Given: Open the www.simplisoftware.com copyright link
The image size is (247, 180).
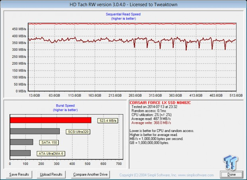Looking at the screenshot, I should pos(196,175).
